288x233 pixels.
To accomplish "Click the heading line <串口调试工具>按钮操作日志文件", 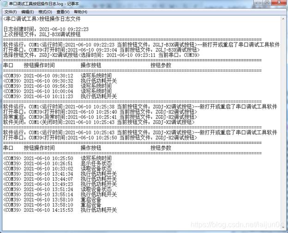I will coord(42,19).
